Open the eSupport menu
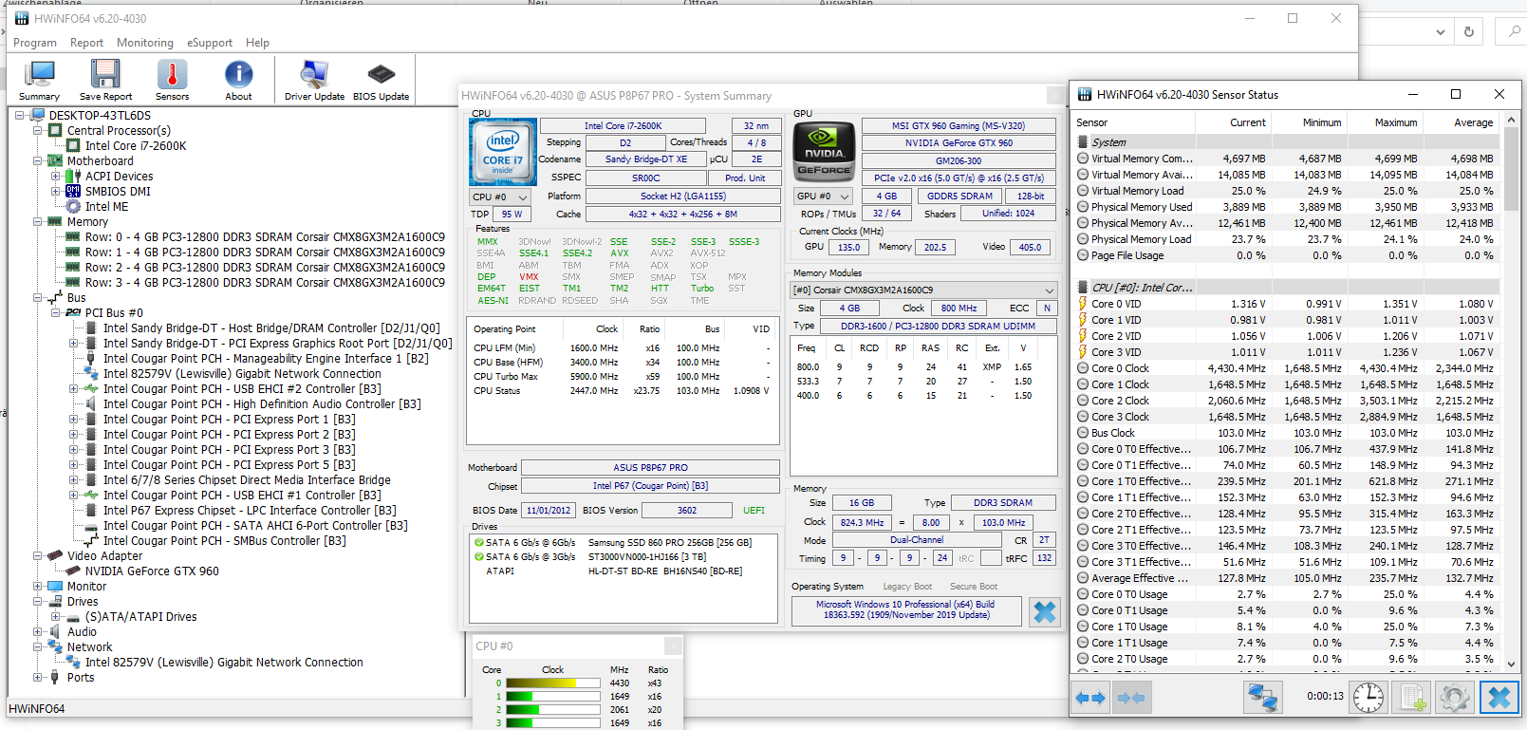The width and height of the screenshot is (1527, 730). [210, 43]
